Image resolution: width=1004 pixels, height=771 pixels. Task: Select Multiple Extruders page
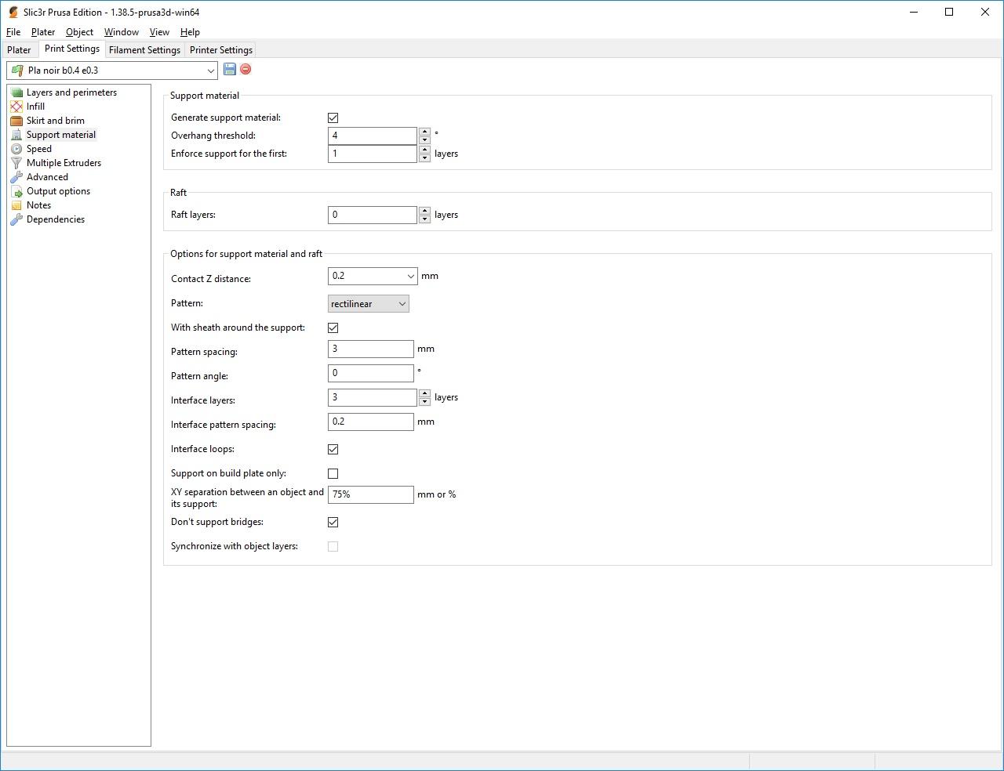click(x=64, y=163)
